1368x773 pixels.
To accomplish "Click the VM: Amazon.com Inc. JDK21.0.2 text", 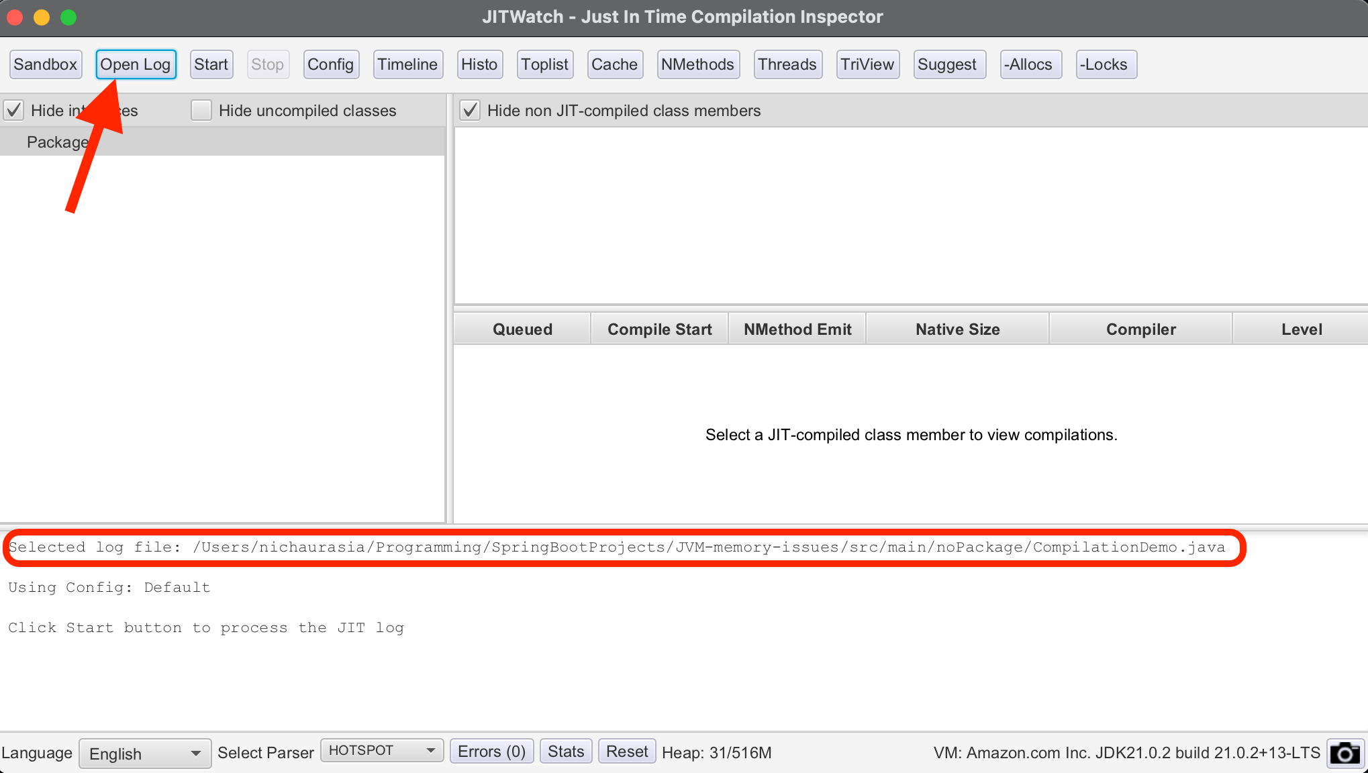I will coord(1127,753).
